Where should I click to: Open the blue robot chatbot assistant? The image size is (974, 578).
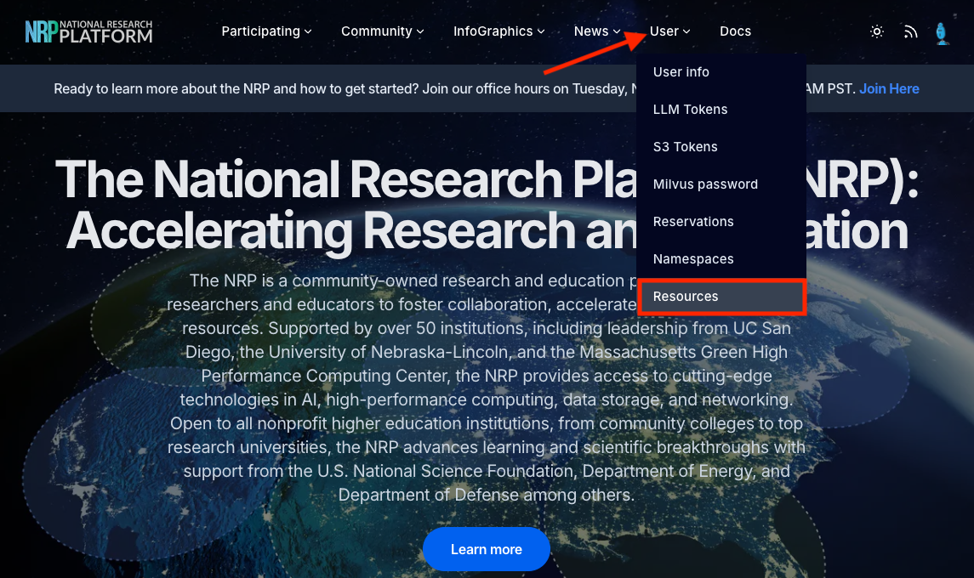point(943,31)
